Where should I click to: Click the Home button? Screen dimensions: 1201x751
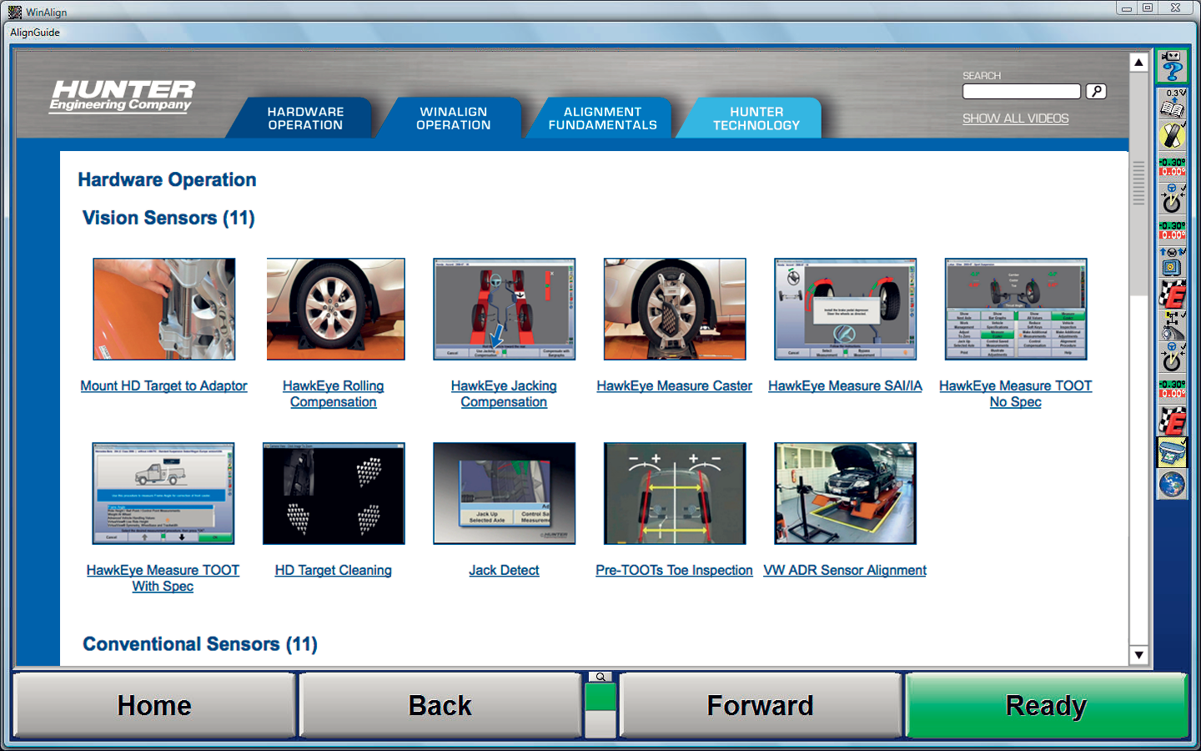(154, 706)
